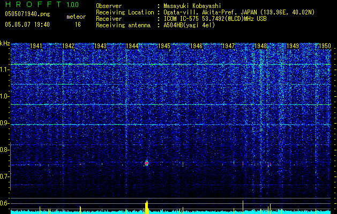This screenshot has width=337, height=214.
Task: Click the tall yellow intensity spike below 1944
Action: [147, 207]
